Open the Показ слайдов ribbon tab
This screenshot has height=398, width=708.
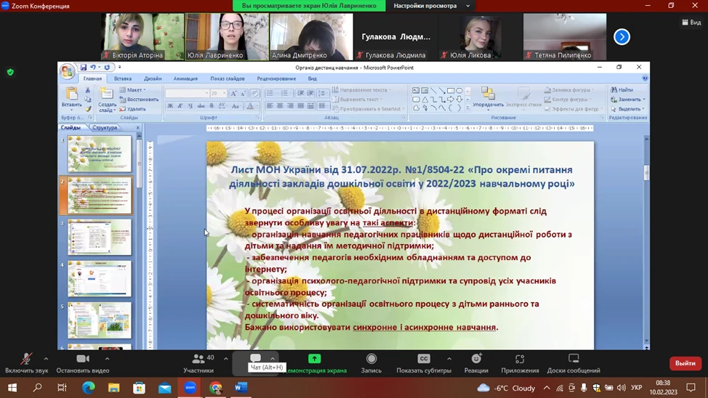[227, 78]
